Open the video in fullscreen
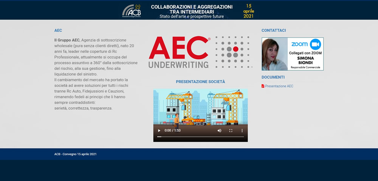The height and width of the screenshot is (181, 378). [231, 131]
